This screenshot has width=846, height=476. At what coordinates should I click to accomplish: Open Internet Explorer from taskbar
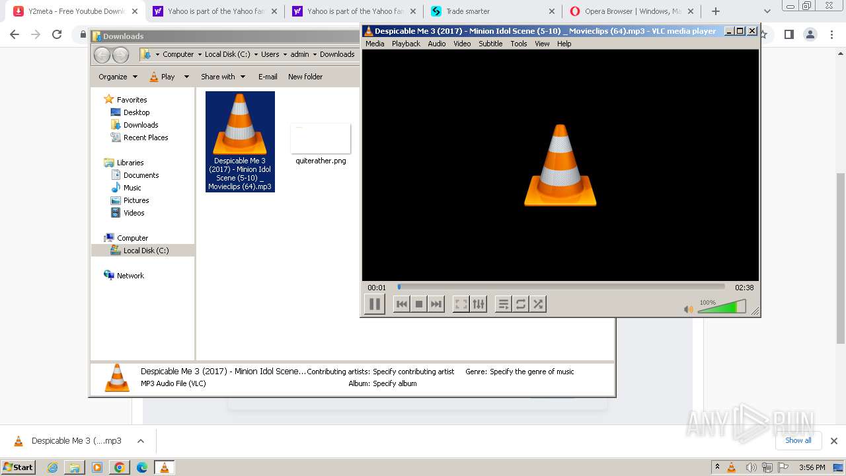(x=53, y=467)
